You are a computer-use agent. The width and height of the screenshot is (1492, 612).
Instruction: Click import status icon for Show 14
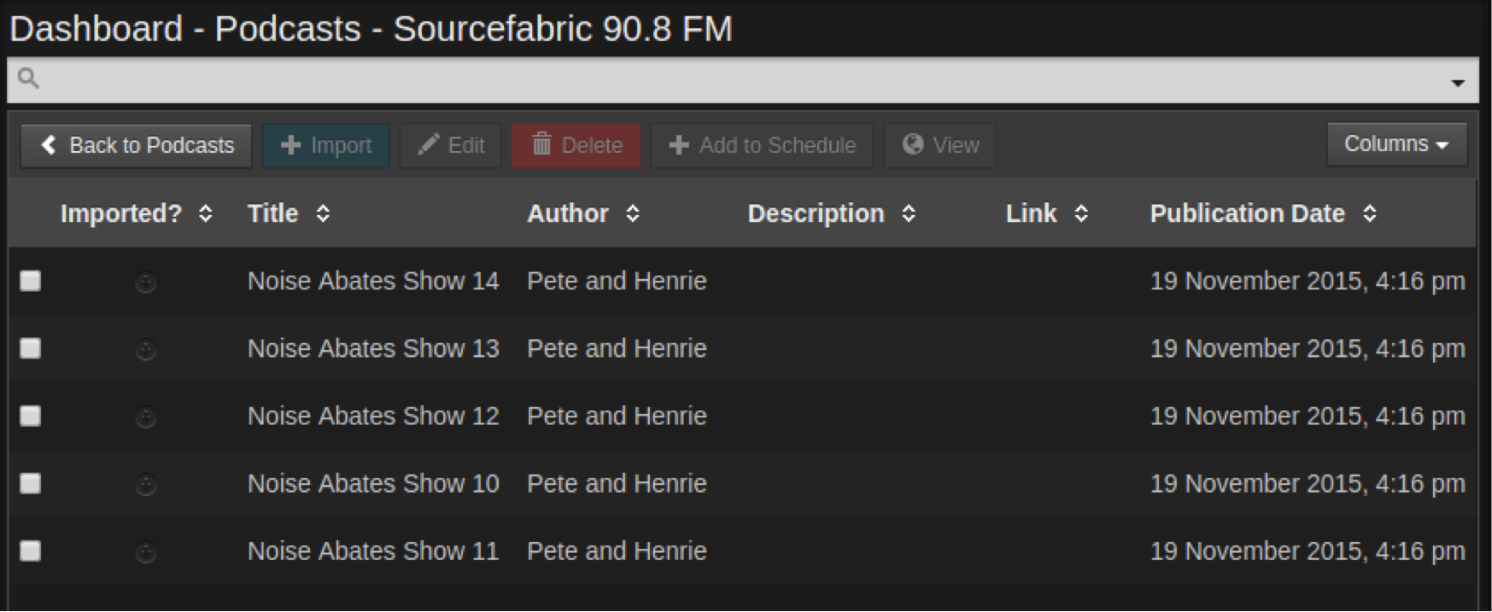(146, 282)
